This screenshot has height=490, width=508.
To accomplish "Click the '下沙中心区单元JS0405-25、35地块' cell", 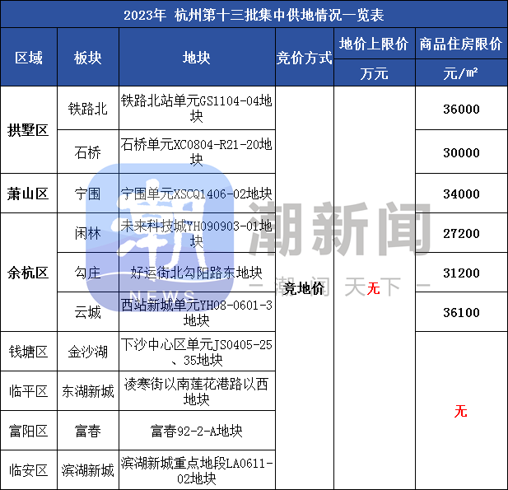I will pyautogui.click(x=197, y=352).
